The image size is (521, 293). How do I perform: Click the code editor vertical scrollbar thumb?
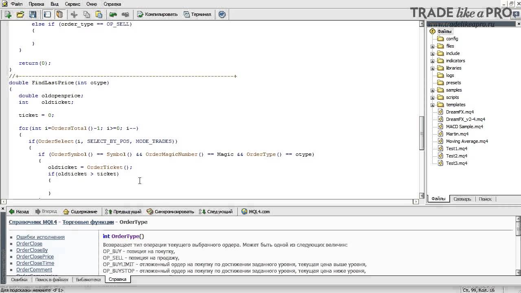pos(422,133)
